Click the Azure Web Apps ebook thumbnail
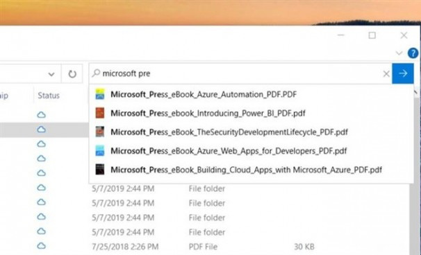The height and width of the screenshot is (255, 421). pos(100,151)
